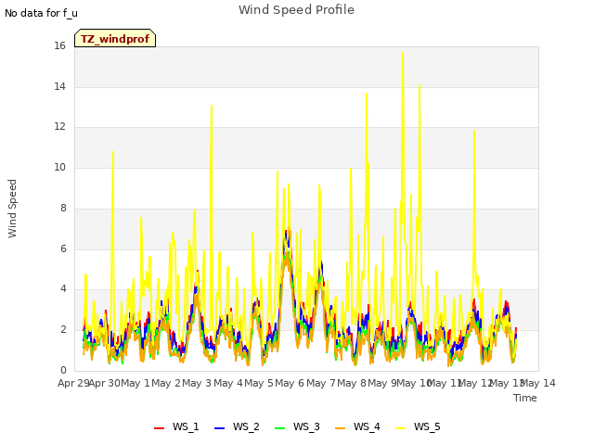
Task: Click the May 3 x-axis date label
Action: pos(197,383)
